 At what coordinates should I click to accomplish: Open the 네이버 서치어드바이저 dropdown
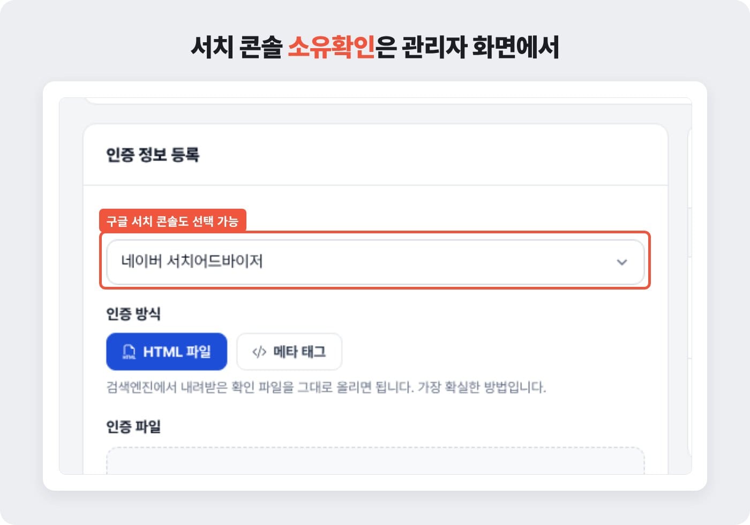(375, 262)
